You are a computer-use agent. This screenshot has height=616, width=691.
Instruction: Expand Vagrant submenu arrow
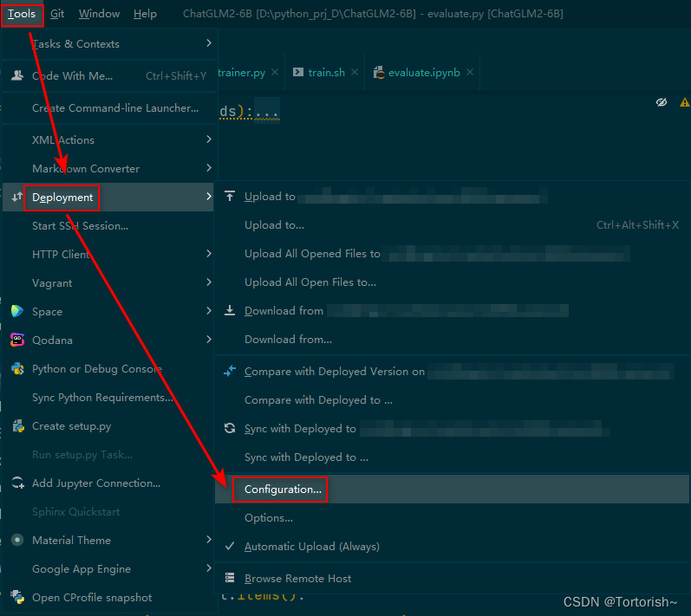(x=208, y=282)
